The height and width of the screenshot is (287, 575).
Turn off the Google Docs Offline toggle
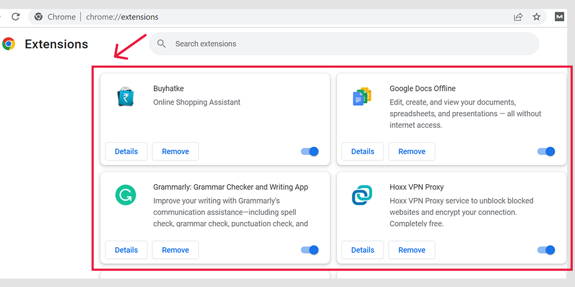click(546, 151)
